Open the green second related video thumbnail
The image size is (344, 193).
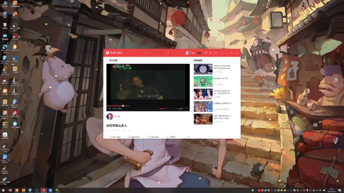203,81
